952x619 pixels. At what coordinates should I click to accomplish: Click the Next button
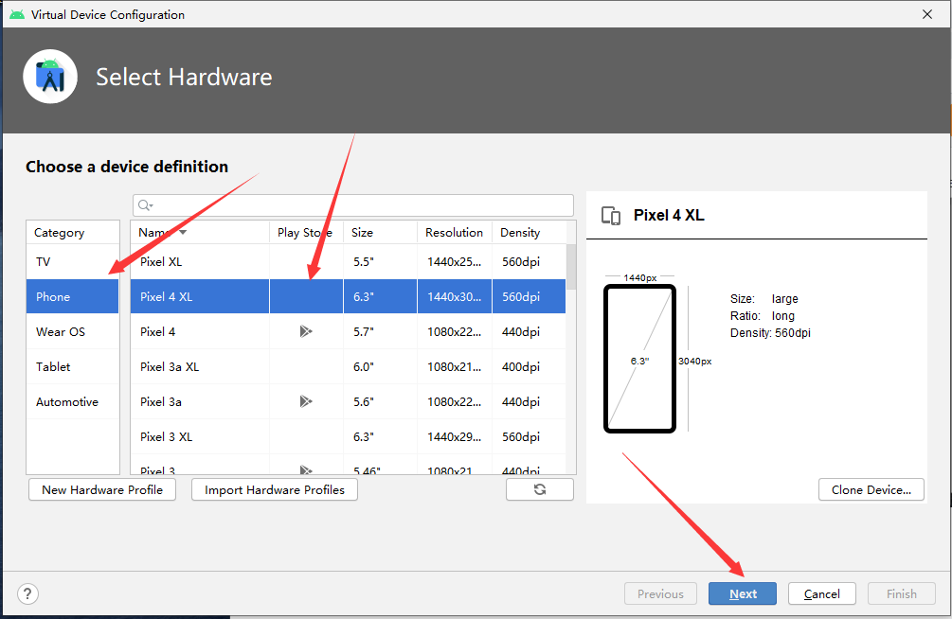[x=743, y=593]
